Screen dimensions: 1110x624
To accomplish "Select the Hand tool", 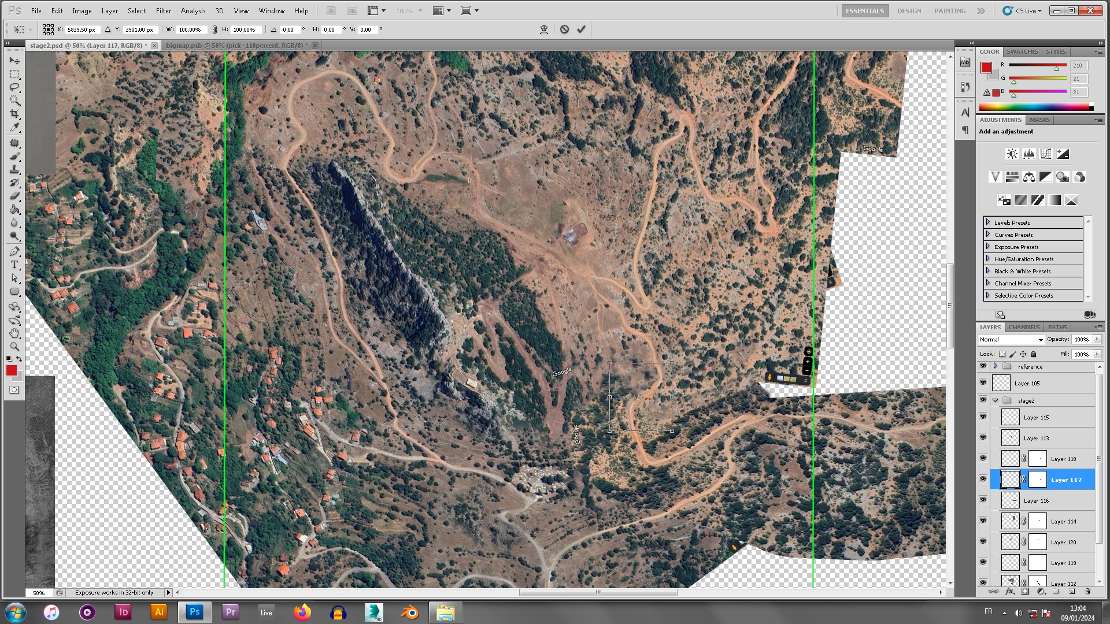I will click(x=14, y=333).
